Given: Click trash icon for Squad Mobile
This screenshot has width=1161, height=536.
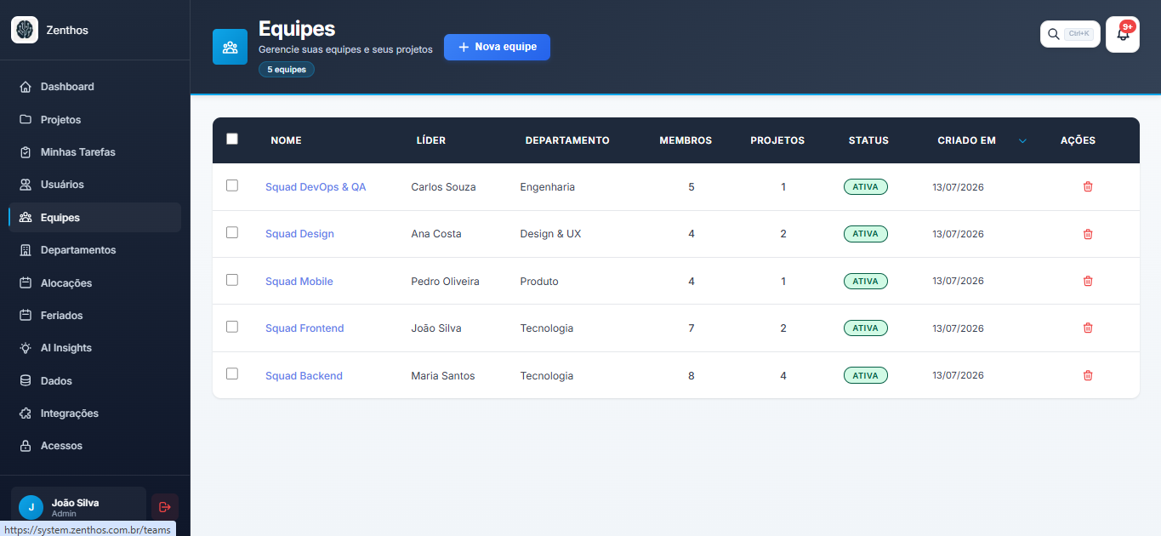Looking at the screenshot, I should (1088, 281).
